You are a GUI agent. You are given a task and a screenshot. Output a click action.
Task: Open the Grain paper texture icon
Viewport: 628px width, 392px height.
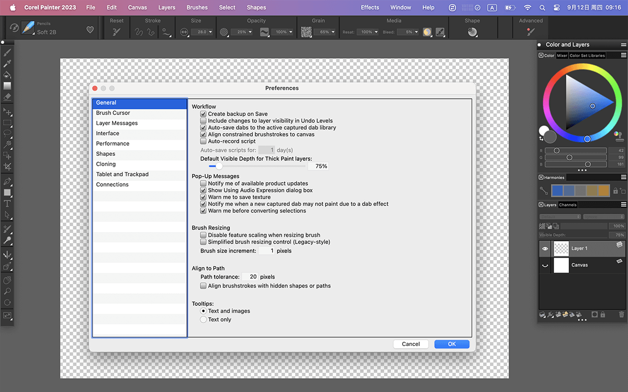(x=306, y=32)
